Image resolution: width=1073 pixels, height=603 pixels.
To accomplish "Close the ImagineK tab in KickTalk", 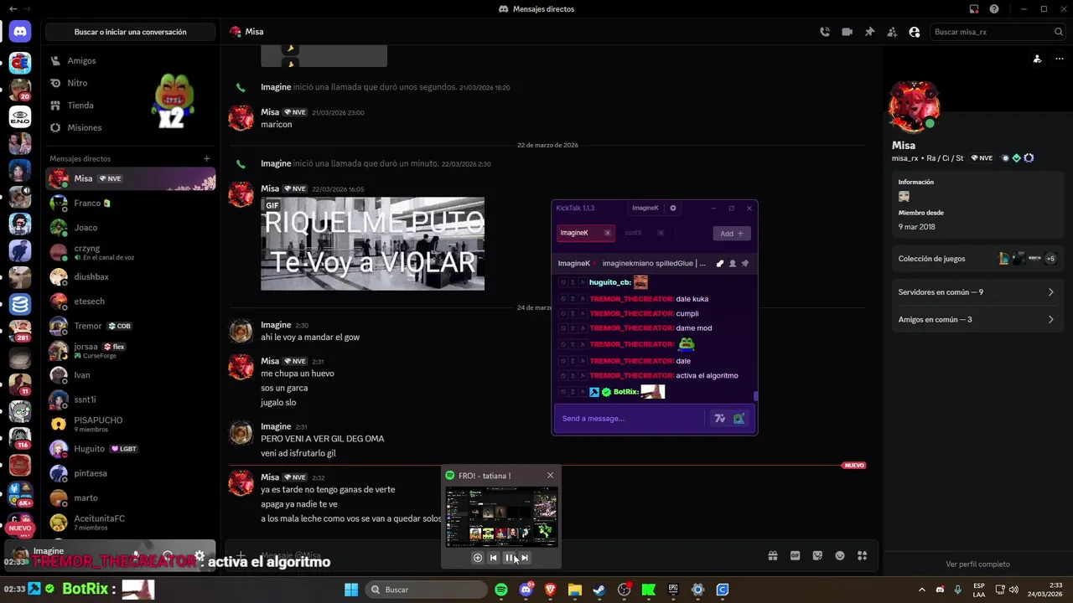I will point(608,233).
